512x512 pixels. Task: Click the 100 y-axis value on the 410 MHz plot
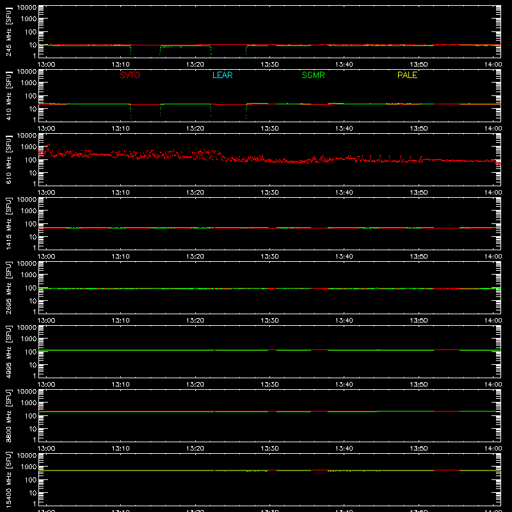pos(31,95)
